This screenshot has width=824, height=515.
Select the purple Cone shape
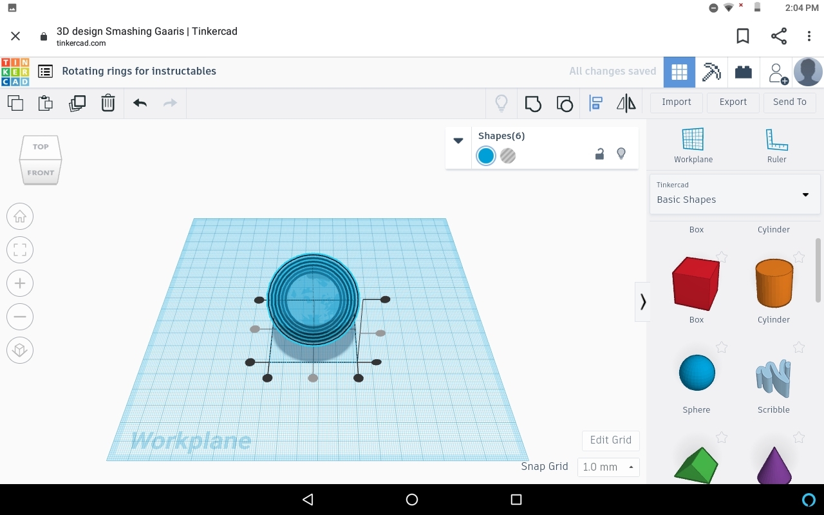click(774, 465)
